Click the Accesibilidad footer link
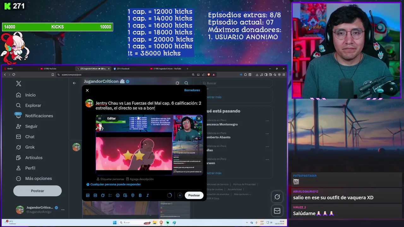The width and height of the screenshot is (404, 227). (x=235, y=189)
